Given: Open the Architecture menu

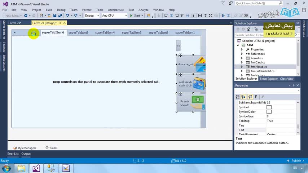Looking at the screenshot, I should [x=116, y=10].
